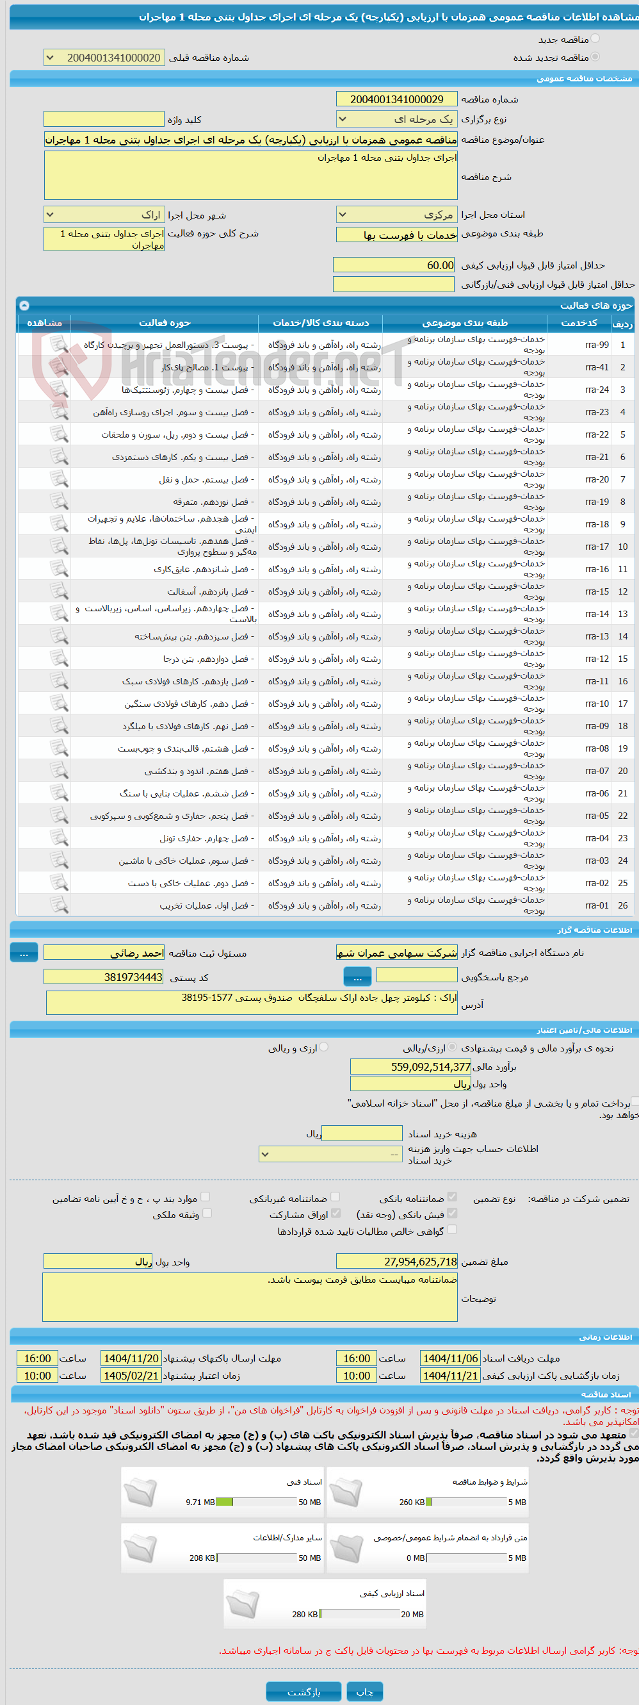This screenshot has width=639, height=1705.
Task: Open the نوع برگزاری dropdown
Action: 397,119
